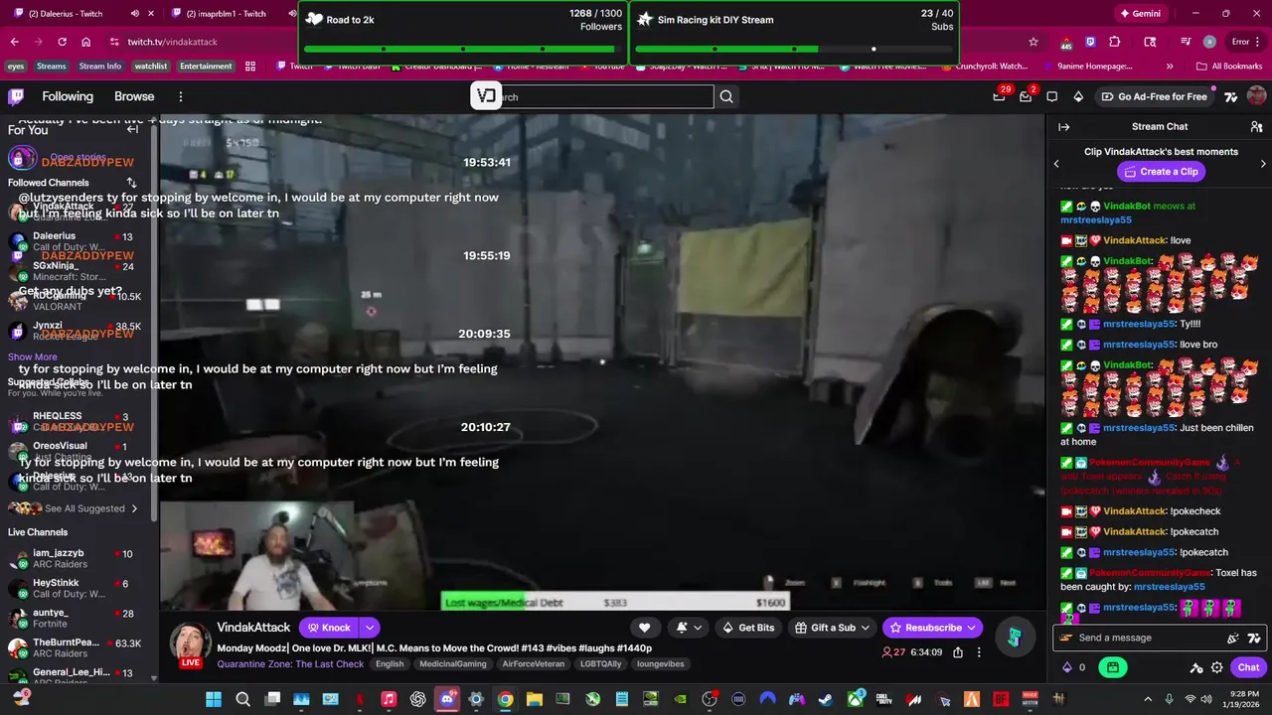The image size is (1272, 715).
Task: Click the Create a Clip button
Action: click(1161, 172)
